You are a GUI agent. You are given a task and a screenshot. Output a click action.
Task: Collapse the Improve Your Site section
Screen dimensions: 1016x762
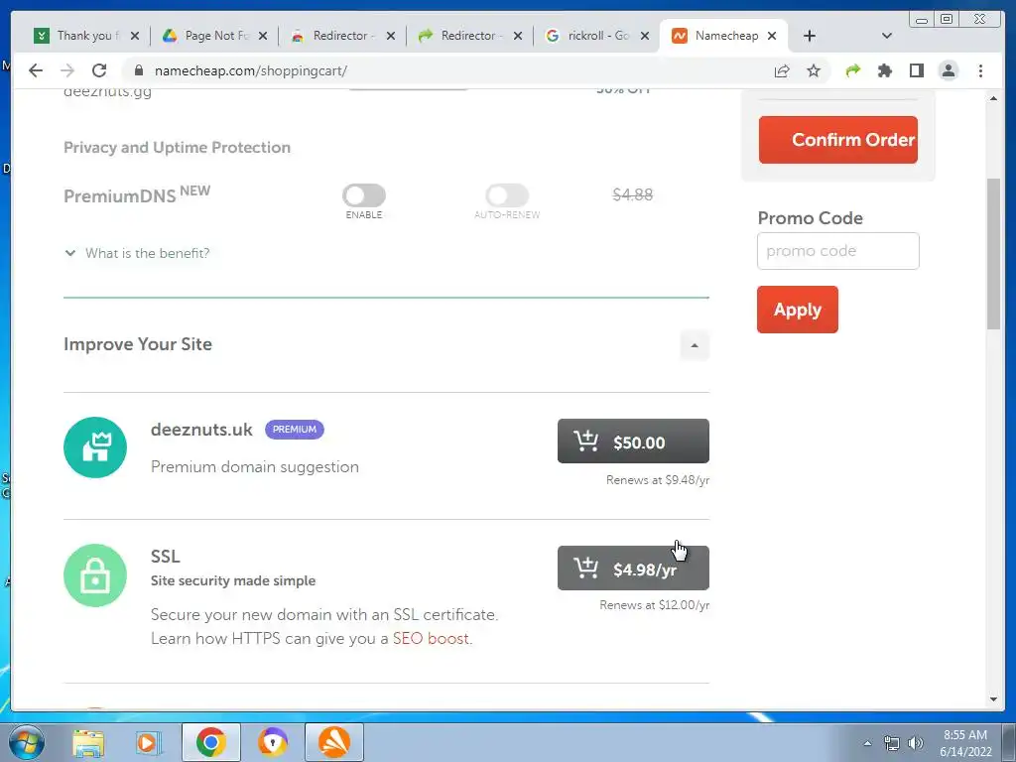point(695,344)
